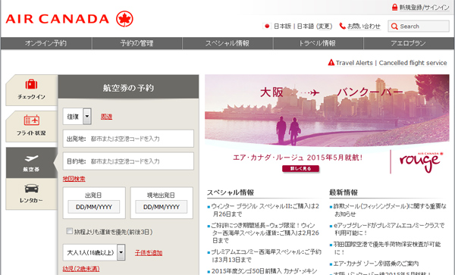Click 日本語 (変更) language link
Viewport: 455px width, 275px height.
click(x=314, y=26)
